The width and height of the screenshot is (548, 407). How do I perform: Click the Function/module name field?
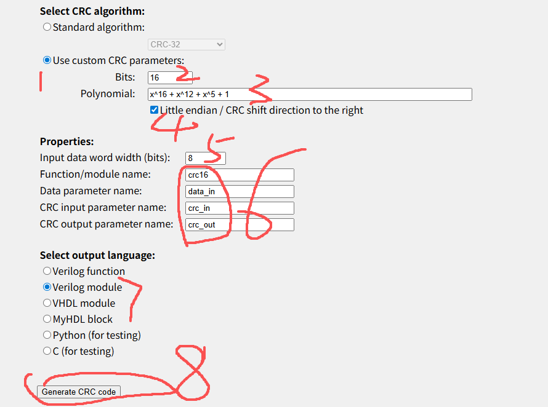coord(240,175)
